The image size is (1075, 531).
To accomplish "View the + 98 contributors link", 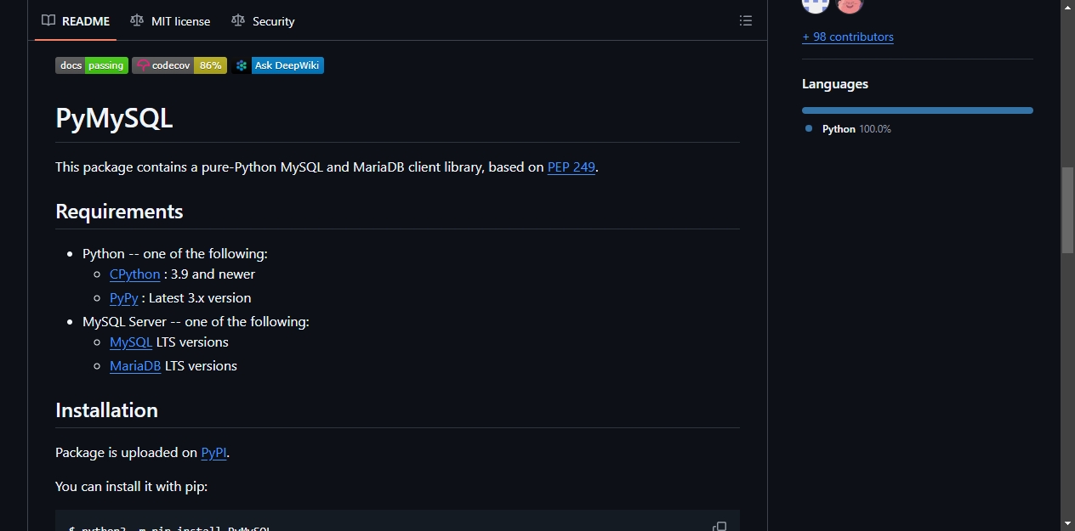I will [848, 37].
